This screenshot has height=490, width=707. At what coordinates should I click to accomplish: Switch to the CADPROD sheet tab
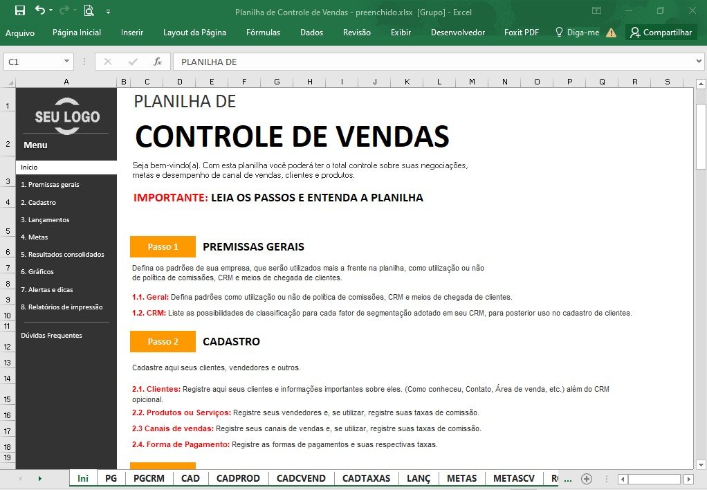(x=238, y=478)
